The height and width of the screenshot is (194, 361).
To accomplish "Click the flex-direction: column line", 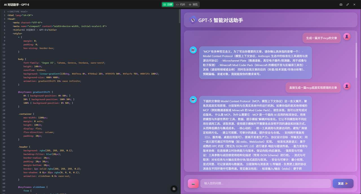I will point(39,132).
